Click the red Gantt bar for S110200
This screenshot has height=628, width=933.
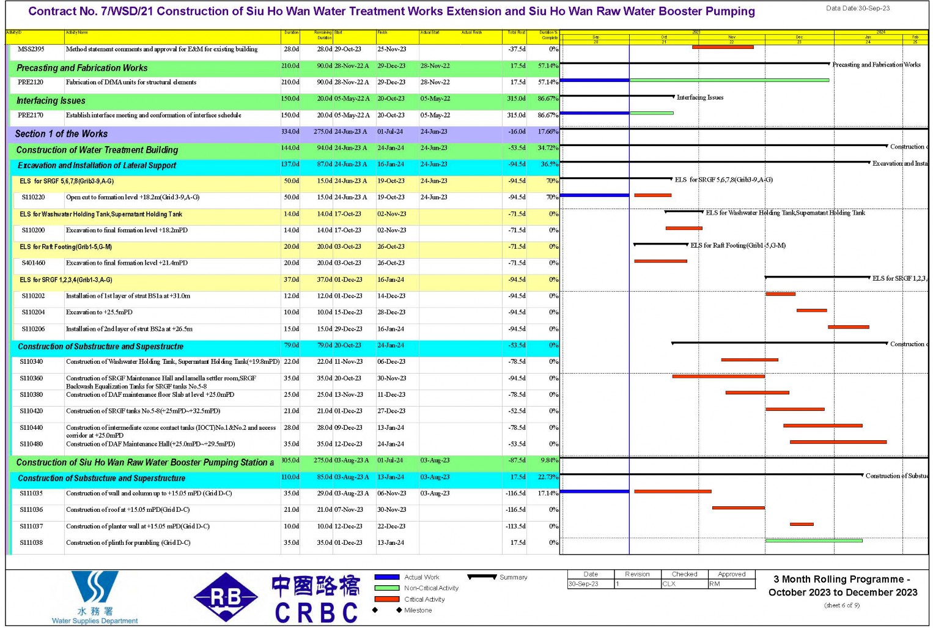tap(684, 228)
